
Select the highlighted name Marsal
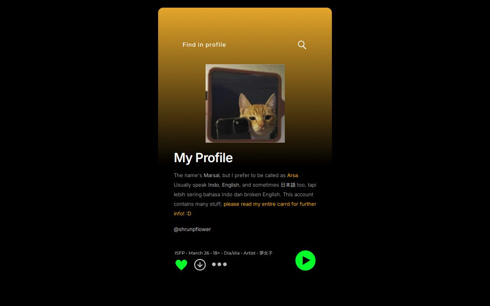coord(211,175)
